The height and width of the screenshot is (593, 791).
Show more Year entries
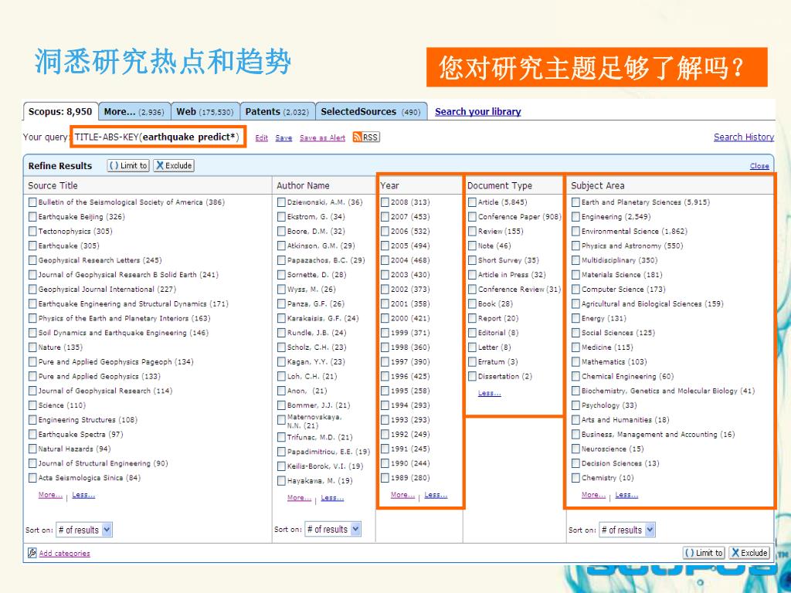click(402, 495)
